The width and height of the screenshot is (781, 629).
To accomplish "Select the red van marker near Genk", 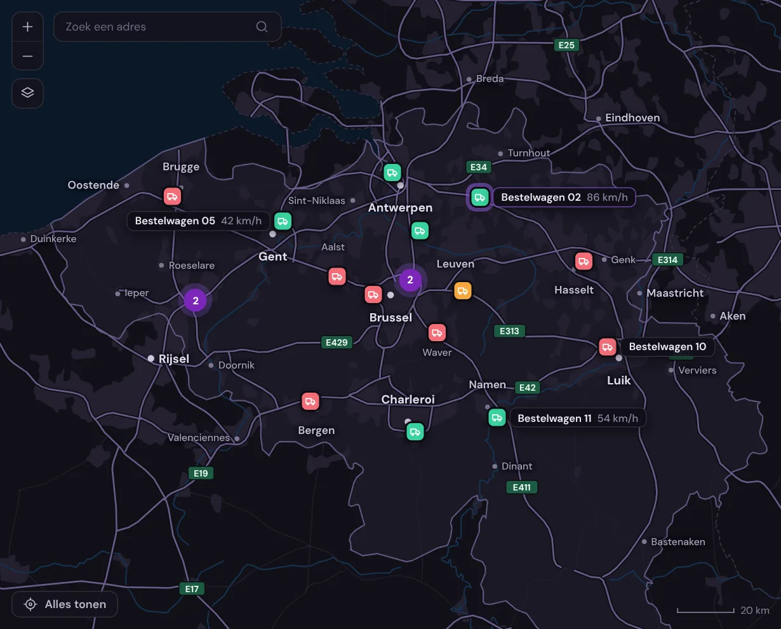I will [584, 261].
